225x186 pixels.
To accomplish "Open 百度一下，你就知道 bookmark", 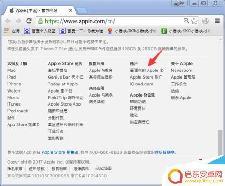I will [81, 31].
